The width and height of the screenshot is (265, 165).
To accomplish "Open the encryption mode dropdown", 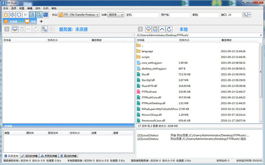I will 116,15.
